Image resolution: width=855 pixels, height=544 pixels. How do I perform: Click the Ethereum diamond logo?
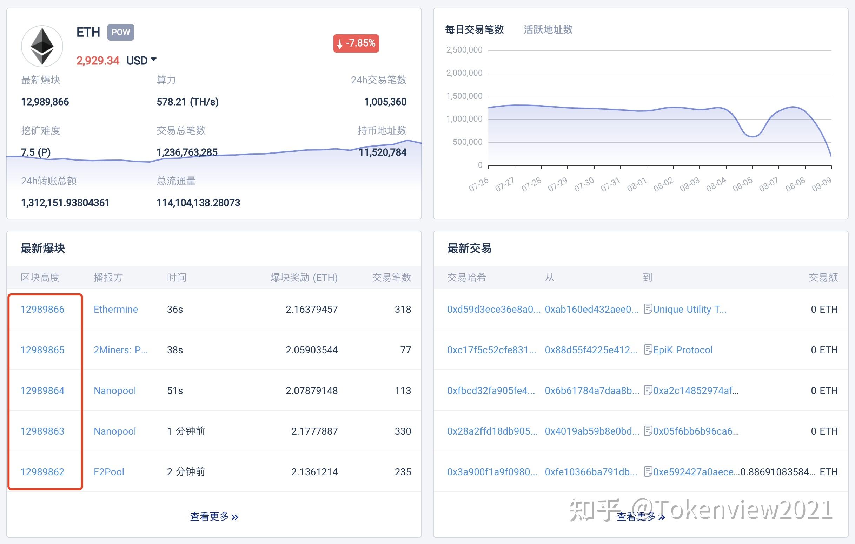[42, 46]
